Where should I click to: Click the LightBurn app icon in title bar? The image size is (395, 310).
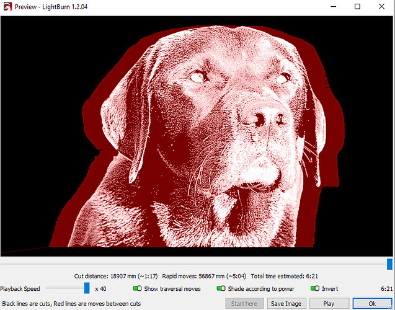[7, 7]
